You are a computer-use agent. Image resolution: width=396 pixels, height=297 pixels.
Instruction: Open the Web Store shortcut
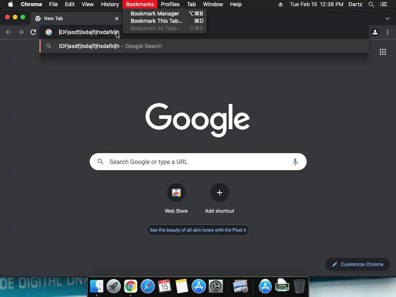pyautogui.click(x=176, y=199)
